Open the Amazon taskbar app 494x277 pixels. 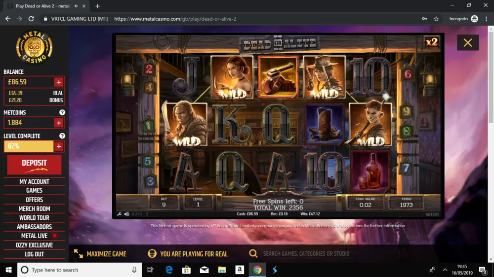pos(240,270)
